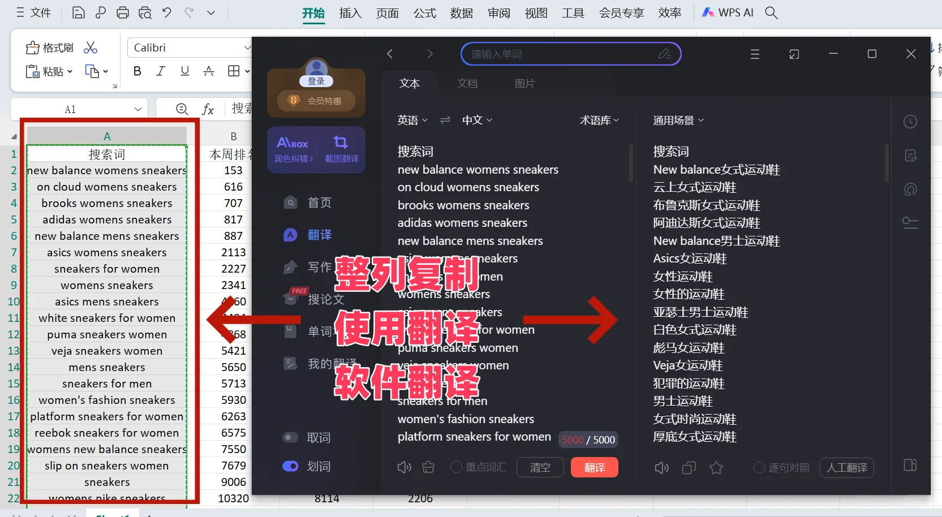Star the translation result as favorite

coord(716,468)
